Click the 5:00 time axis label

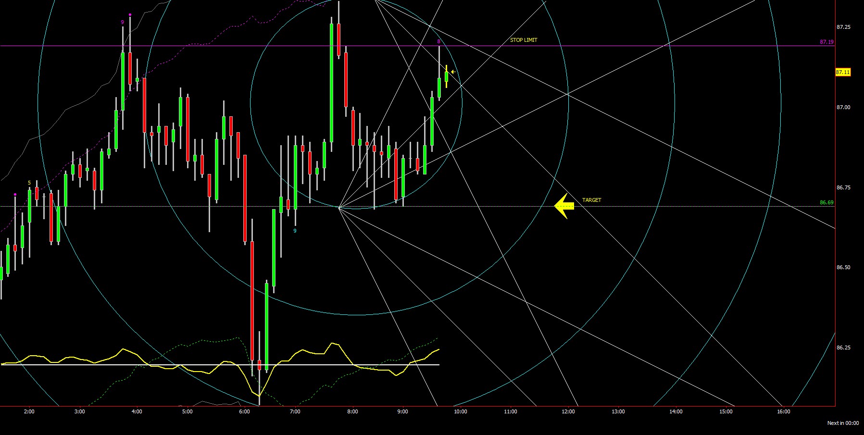click(188, 411)
